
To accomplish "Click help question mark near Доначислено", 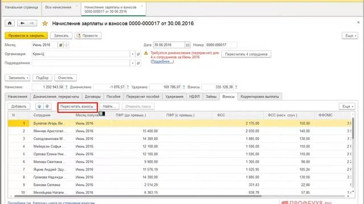I will 127,87.
